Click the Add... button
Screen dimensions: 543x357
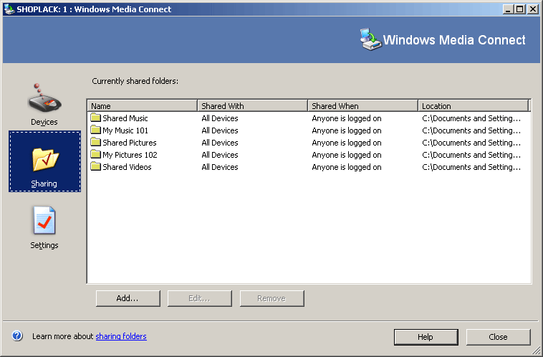tap(128, 298)
